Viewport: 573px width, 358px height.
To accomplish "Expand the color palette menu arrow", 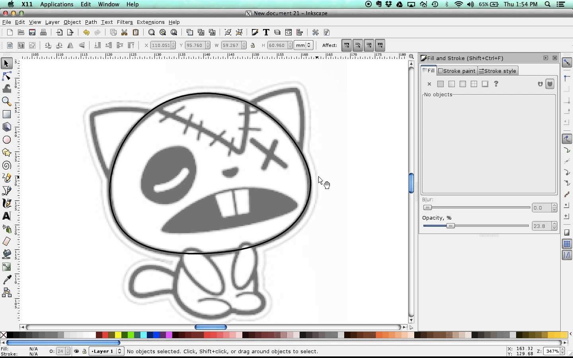I will pyautogui.click(x=570, y=334).
